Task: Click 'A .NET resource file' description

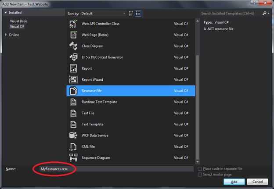Action: click(218, 29)
